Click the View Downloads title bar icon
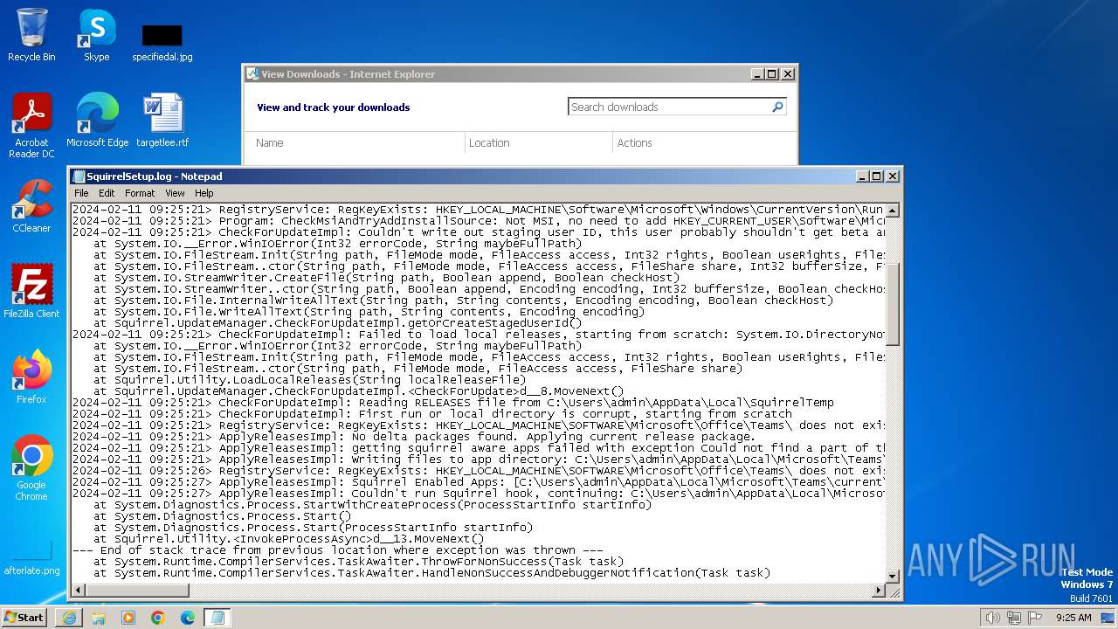This screenshot has width=1118, height=629. tap(252, 74)
